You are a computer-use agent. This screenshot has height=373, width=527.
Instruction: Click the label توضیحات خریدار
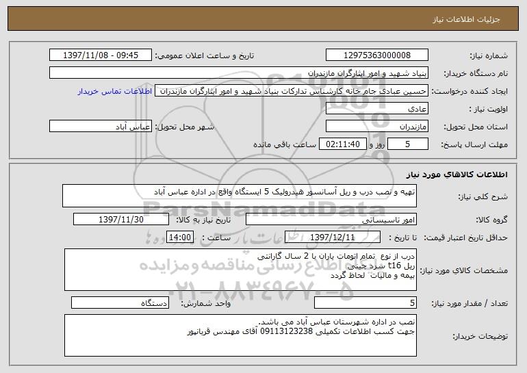[480, 336]
